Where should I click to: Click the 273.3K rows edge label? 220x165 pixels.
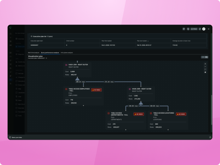[x=109, y=82]
